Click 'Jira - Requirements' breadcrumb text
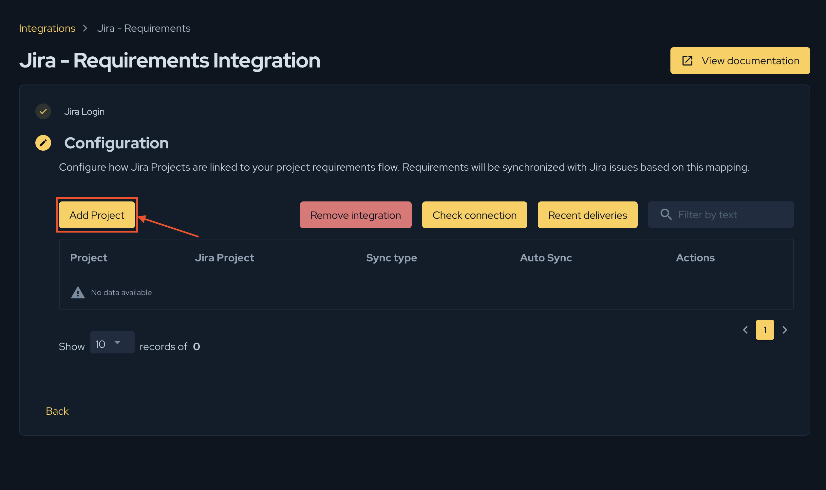 coord(143,28)
